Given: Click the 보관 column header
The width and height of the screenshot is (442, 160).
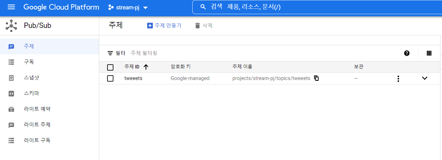Looking at the screenshot, I should (x=359, y=67).
